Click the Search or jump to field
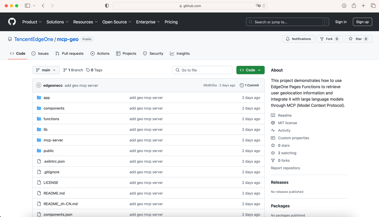The height and width of the screenshot is (217, 379). click(x=287, y=22)
